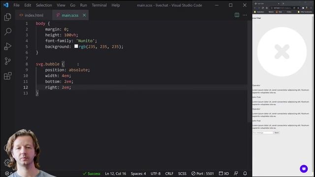
Task: Open the File menu
Action: point(16,5)
